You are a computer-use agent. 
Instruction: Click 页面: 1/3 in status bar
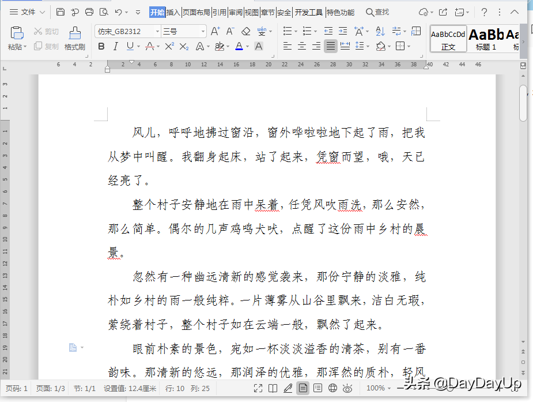tap(50, 388)
